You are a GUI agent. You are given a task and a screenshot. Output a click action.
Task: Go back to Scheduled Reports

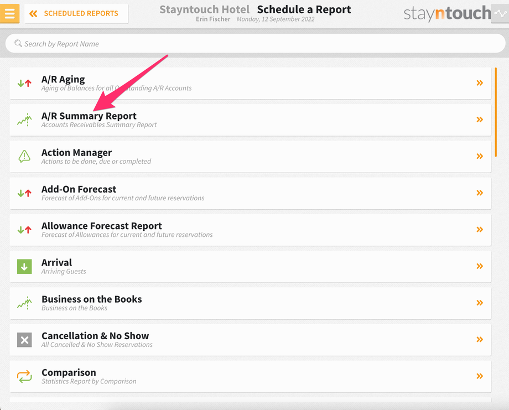tap(76, 14)
